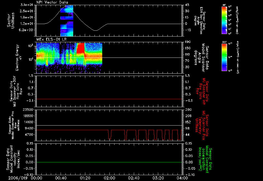
Task: Click the white horizontal line across ELS spectrogram
Action: tap(109, 58)
